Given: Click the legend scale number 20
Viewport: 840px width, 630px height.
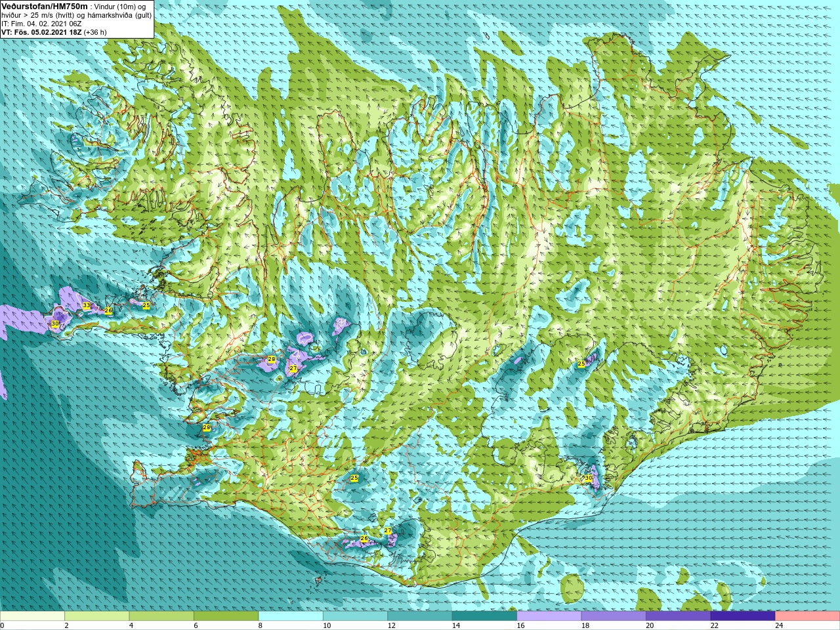Looking at the screenshot, I should coord(650,625).
